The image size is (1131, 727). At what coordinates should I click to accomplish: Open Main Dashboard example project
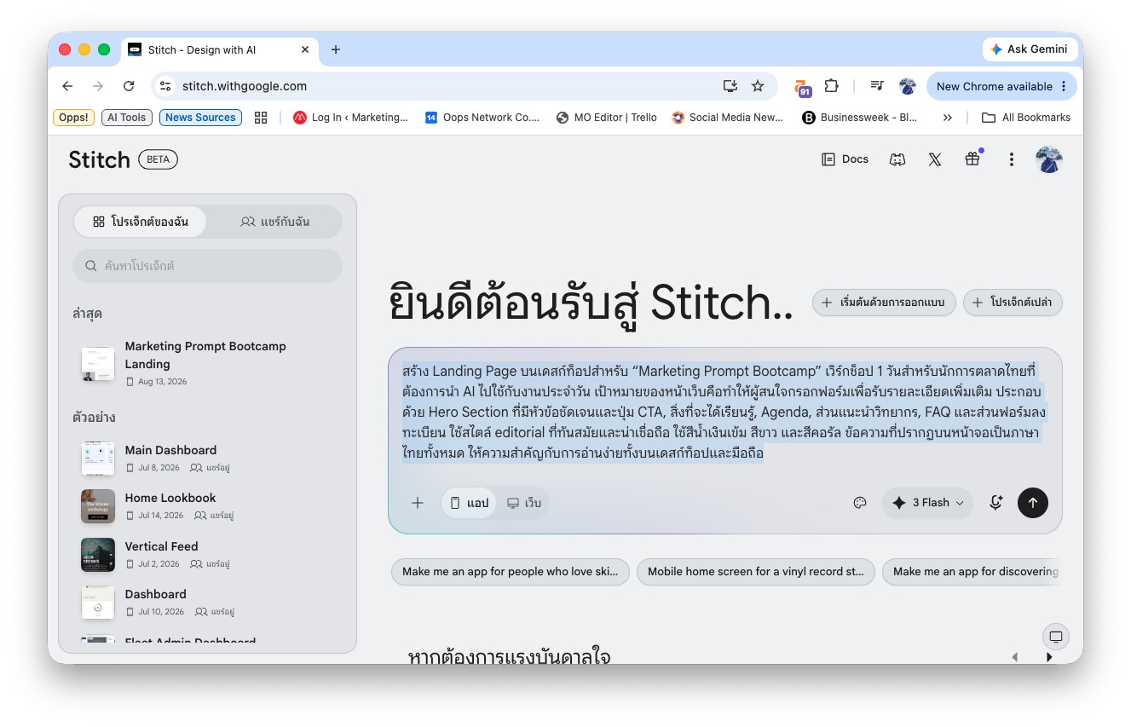pyautogui.click(x=207, y=458)
